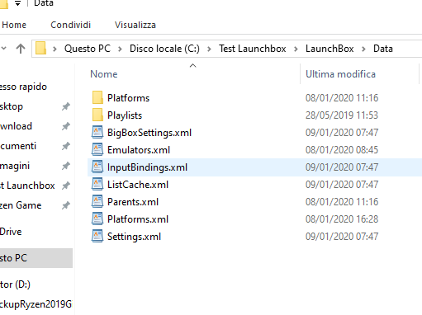Click the Emulators.xml file icon

click(x=97, y=150)
